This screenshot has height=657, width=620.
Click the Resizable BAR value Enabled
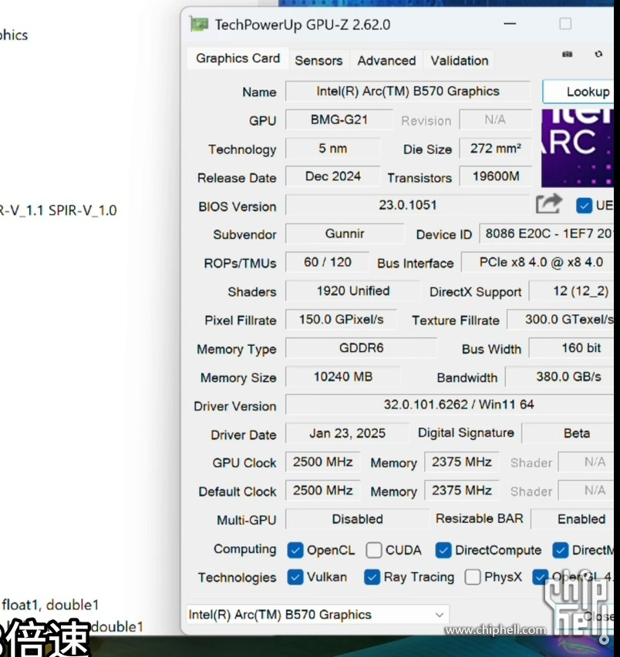[573, 519]
